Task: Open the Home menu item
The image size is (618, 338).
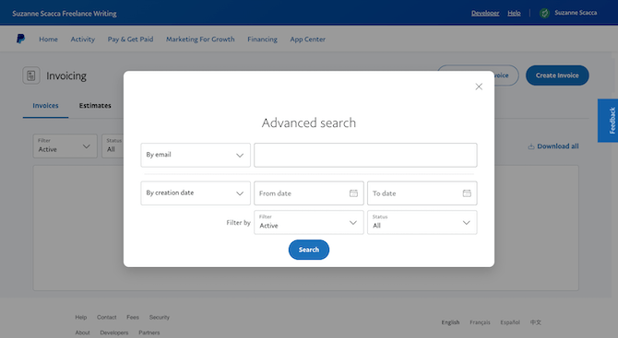Action: 48,39
